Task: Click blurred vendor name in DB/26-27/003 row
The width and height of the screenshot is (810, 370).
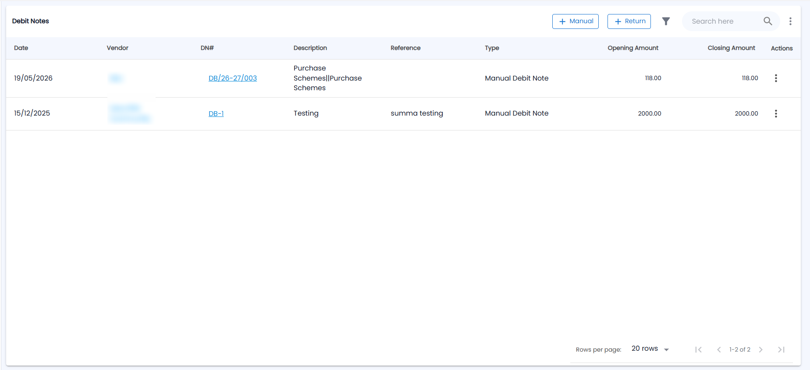Action: [116, 78]
